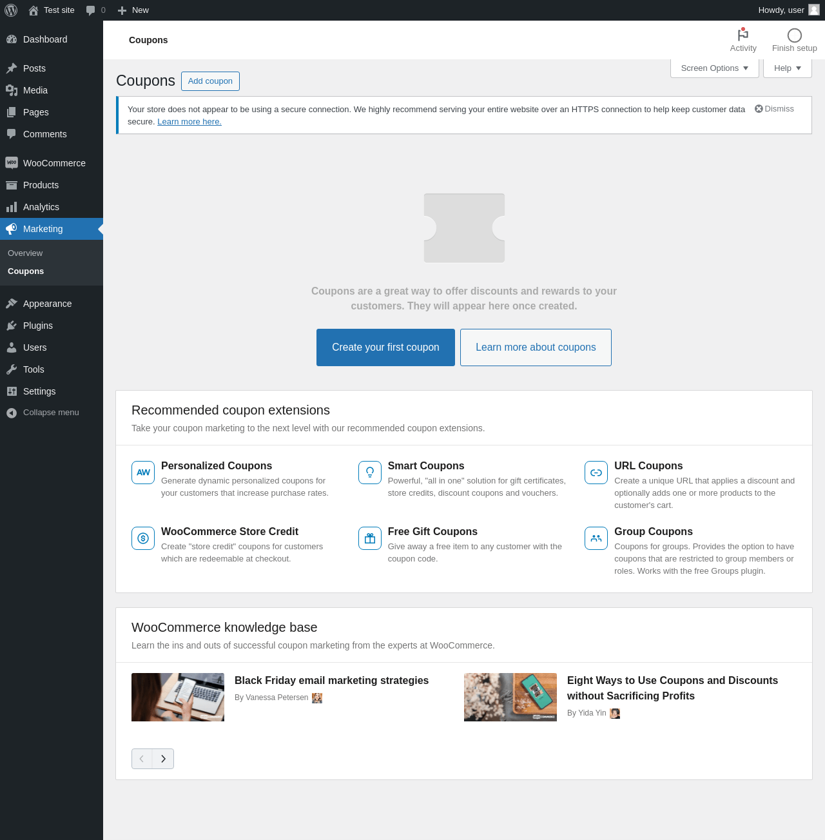Click the Tools wrench icon
Screen dimensions: 825x840
click(x=12, y=369)
